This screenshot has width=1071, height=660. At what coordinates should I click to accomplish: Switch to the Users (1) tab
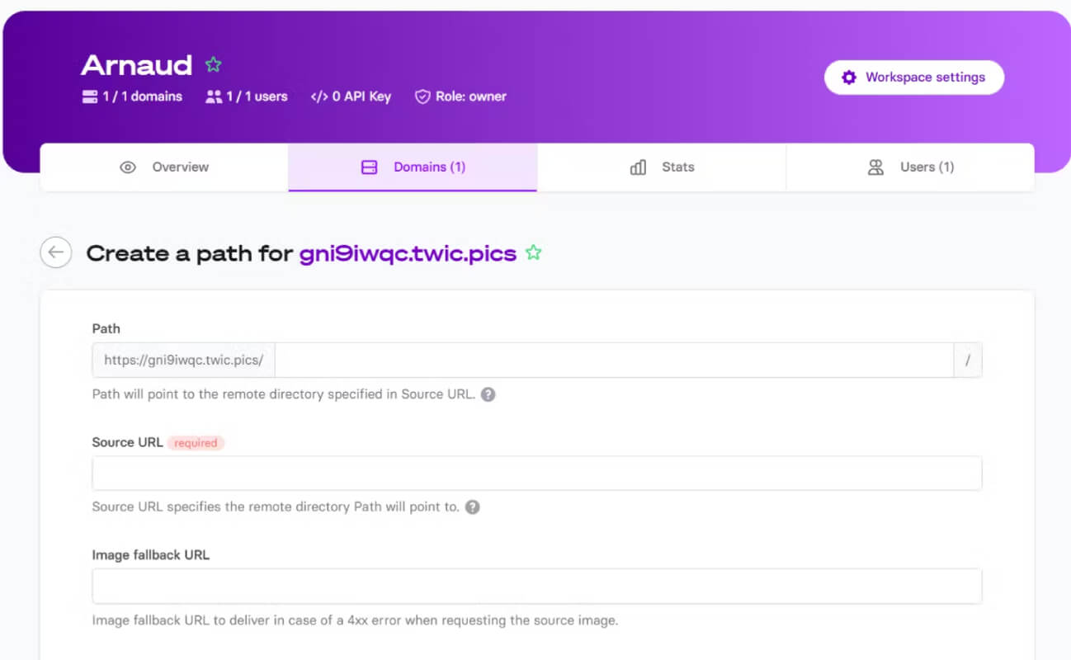[x=910, y=167]
